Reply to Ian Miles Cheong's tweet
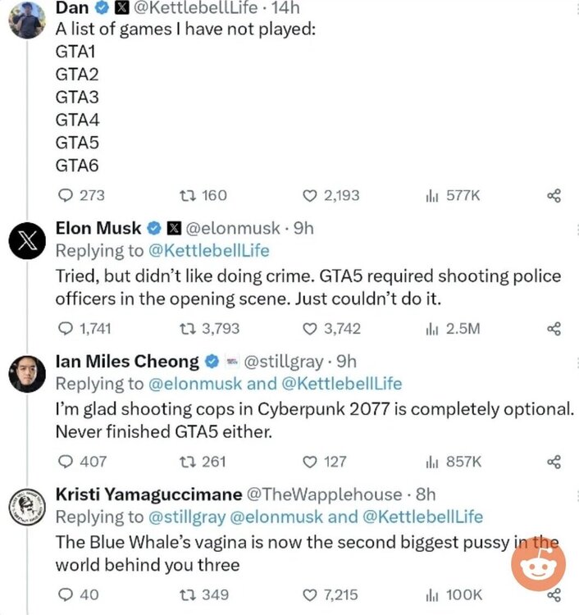This screenshot has width=579, height=615. pos(67,462)
